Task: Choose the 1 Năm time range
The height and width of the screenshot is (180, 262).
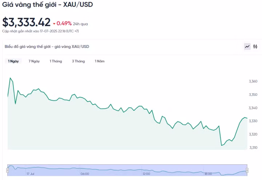Action: click(x=100, y=61)
